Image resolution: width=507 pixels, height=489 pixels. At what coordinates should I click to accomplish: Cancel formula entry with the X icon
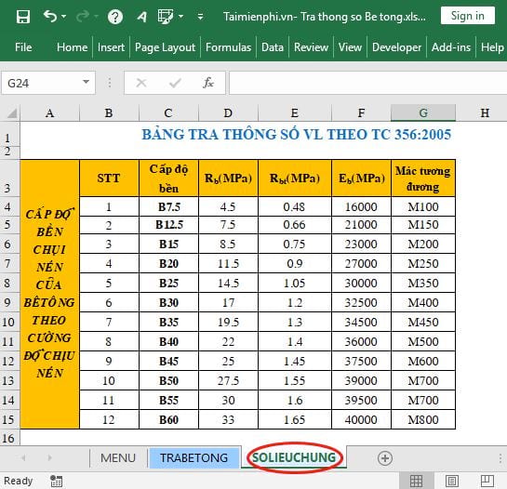pos(141,83)
